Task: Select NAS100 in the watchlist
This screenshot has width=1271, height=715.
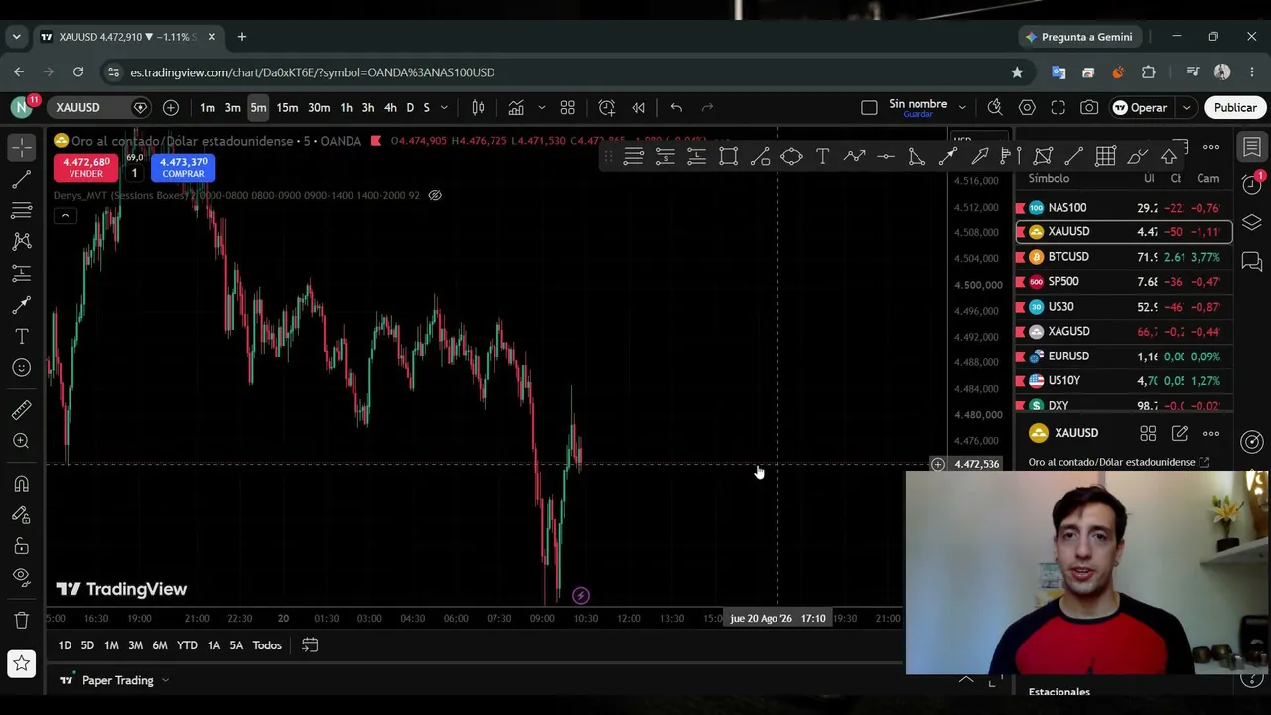Action: [x=1123, y=208]
